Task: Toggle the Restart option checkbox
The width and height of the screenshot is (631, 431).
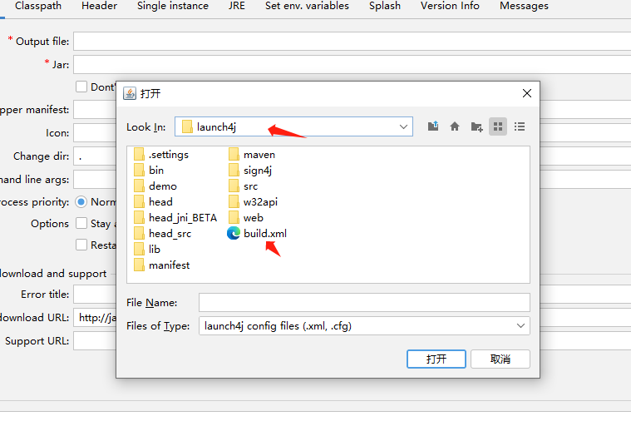Action: click(x=81, y=245)
